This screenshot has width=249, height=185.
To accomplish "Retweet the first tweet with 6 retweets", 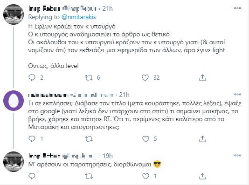I will point(89,78).
